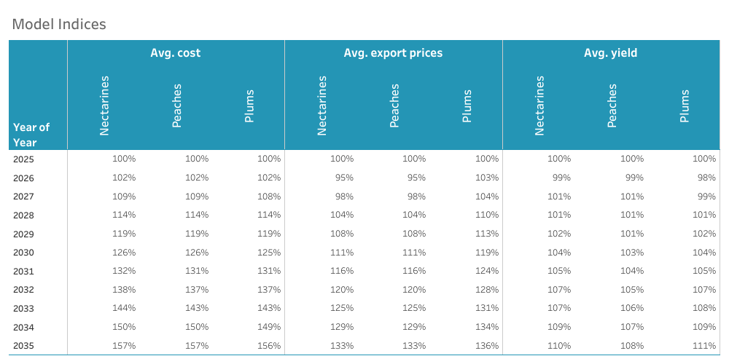729x364 pixels.
Task: Click the Avg. yield group header
Action: 611,53
